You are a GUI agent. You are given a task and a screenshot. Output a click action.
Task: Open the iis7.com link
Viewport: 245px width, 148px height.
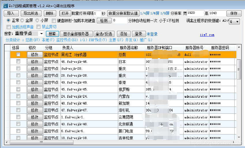coord(207,35)
